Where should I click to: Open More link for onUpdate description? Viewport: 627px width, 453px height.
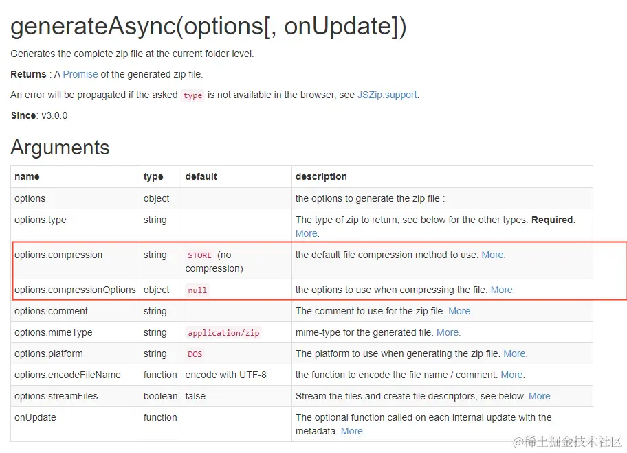point(351,431)
